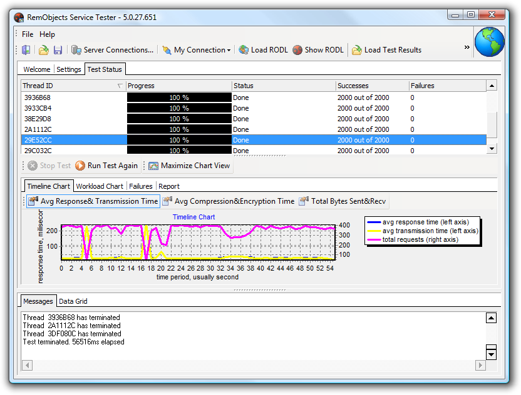Select the Messages tab
This screenshot has height=395, width=521.
pos(38,301)
